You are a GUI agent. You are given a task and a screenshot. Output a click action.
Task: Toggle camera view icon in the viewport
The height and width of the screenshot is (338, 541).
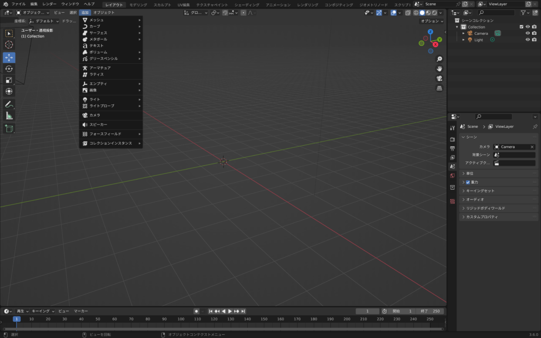[x=439, y=79]
